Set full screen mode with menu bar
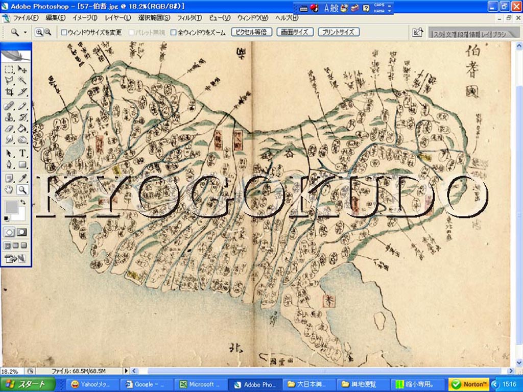Screen dimensions: 523x392 [x=15, y=246]
